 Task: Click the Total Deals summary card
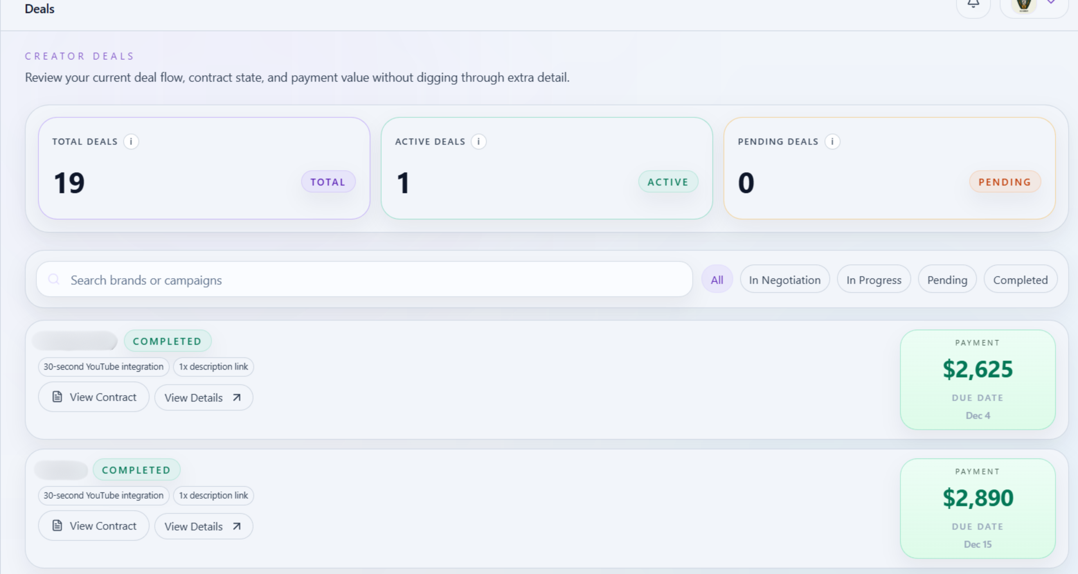click(x=204, y=168)
